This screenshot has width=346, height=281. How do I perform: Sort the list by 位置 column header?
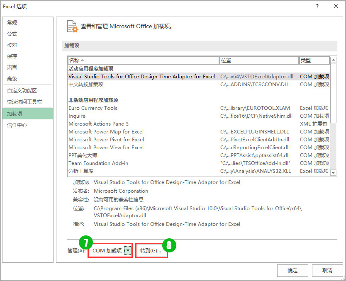[x=259, y=60]
